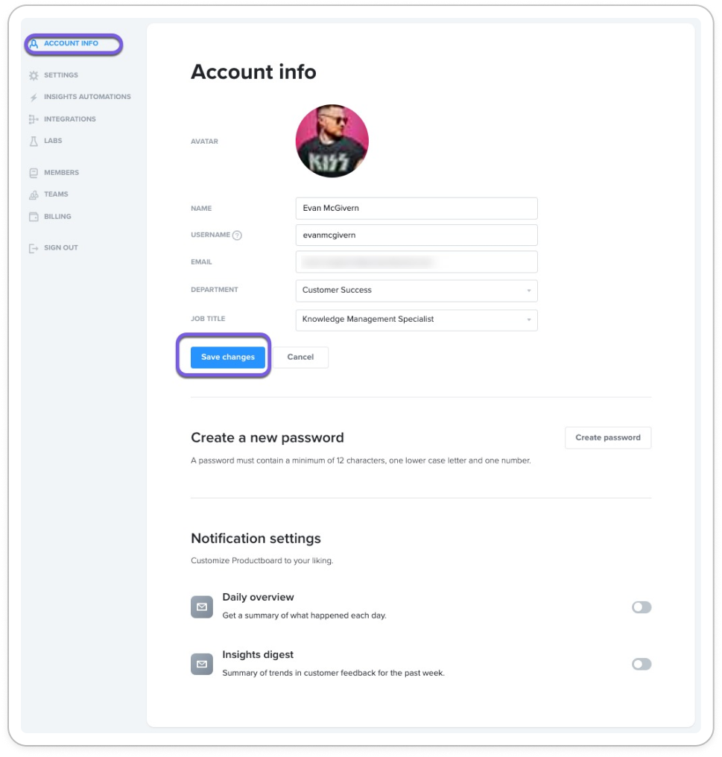Enable the Daily overview toggle
This screenshot has height=757, width=722.
[642, 606]
